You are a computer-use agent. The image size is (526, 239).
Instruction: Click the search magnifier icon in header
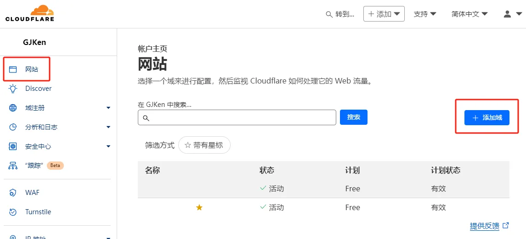click(329, 14)
